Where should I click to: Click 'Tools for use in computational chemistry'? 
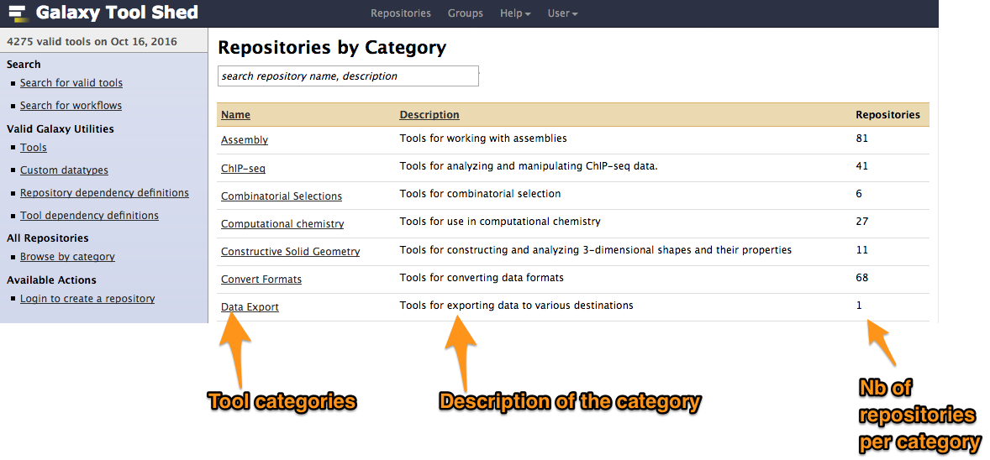500,222
